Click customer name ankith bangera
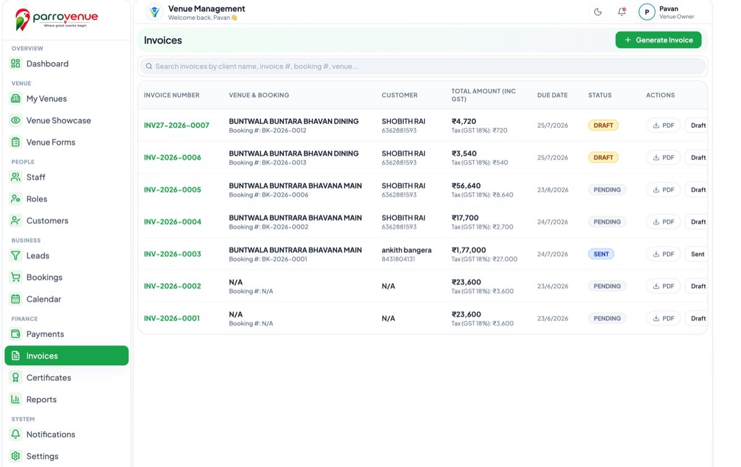Screen dimensions: 741x467 pos(406,250)
